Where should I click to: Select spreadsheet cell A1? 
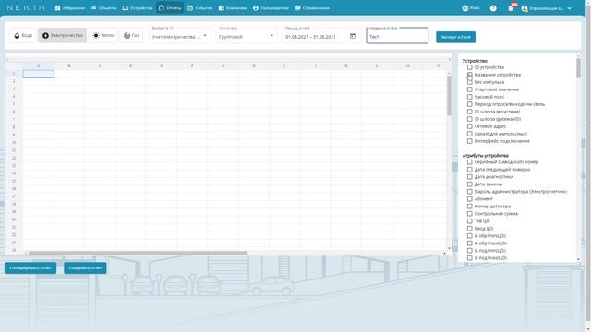coord(39,74)
